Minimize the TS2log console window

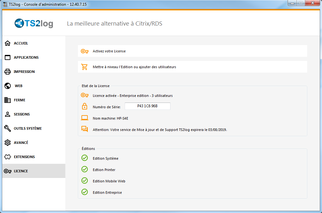(292, 3)
